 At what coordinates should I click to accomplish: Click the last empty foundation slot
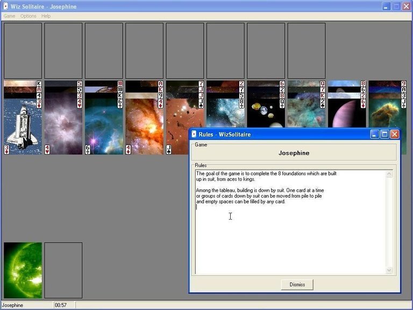(x=307, y=51)
